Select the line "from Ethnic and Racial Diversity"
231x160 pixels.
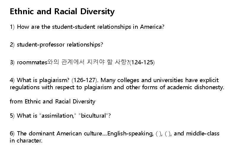click(53, 102)
